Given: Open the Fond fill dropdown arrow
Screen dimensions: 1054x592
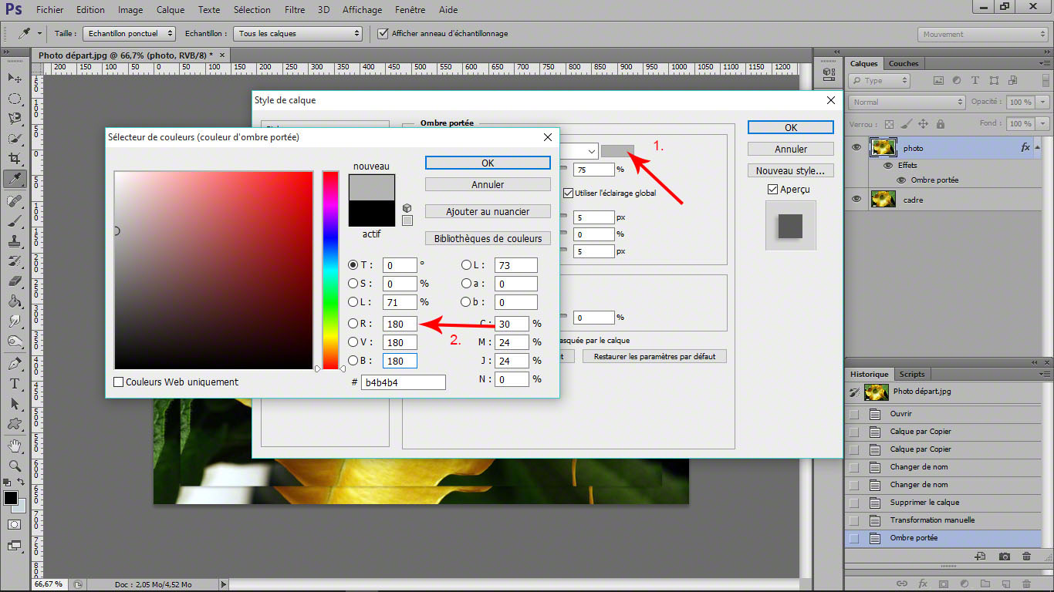Looking at the screenshot, I should point(1043,123).
